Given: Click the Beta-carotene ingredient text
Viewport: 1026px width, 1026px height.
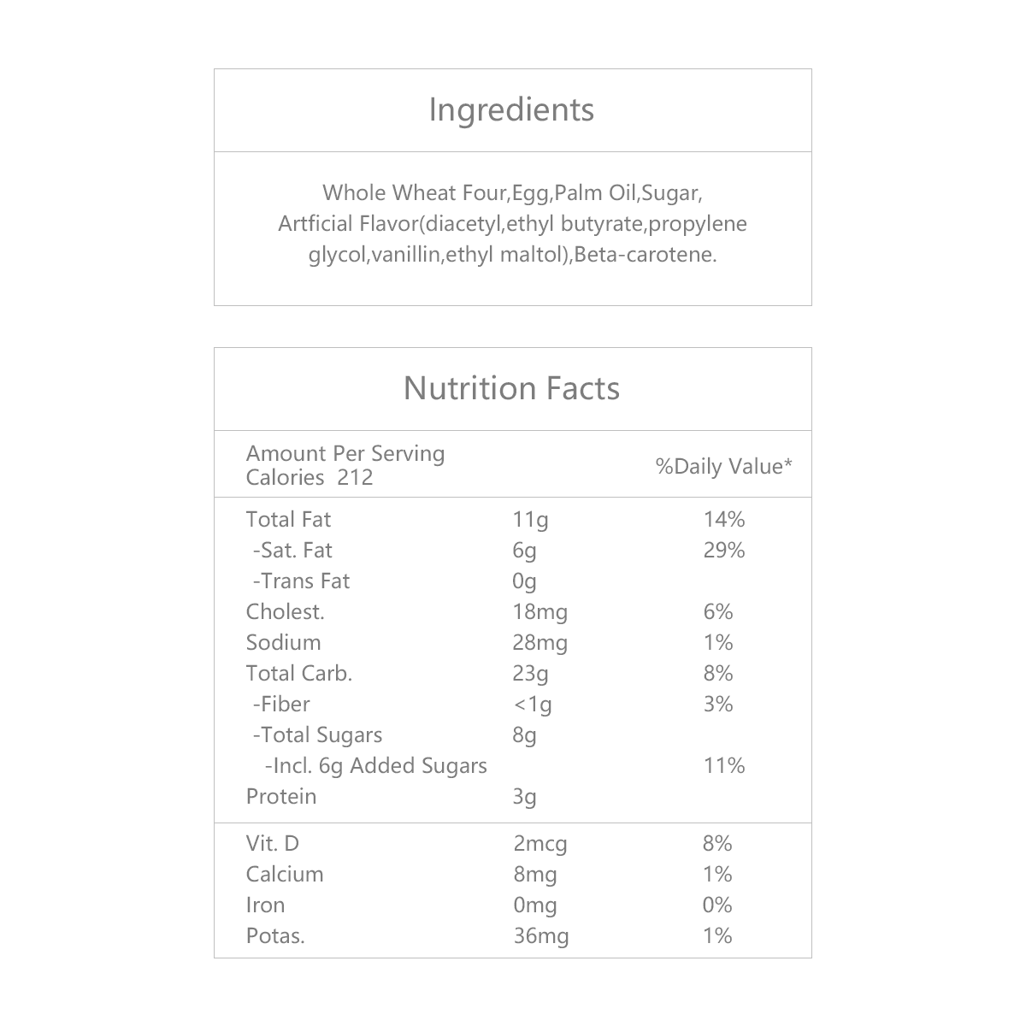Looking at the screenshot, I should [646, 255].
